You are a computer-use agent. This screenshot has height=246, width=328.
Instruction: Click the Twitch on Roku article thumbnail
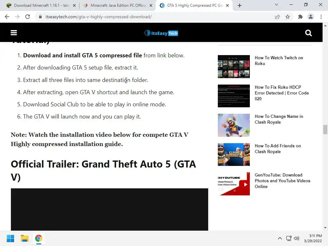pyautogui.click(x=234, y=67)
